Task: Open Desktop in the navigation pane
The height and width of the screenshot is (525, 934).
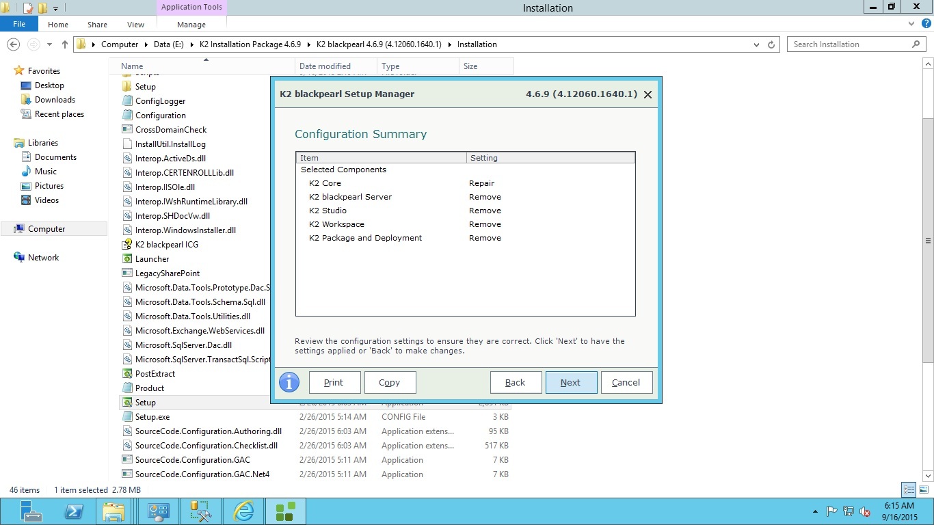Action: point(49,85)
